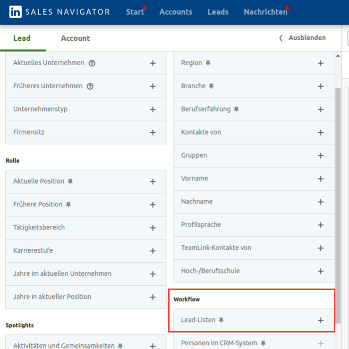Screen dimensions: 349x349
Task: Open Nachrichten in the top navigation
Action: (x=265, y=12)
